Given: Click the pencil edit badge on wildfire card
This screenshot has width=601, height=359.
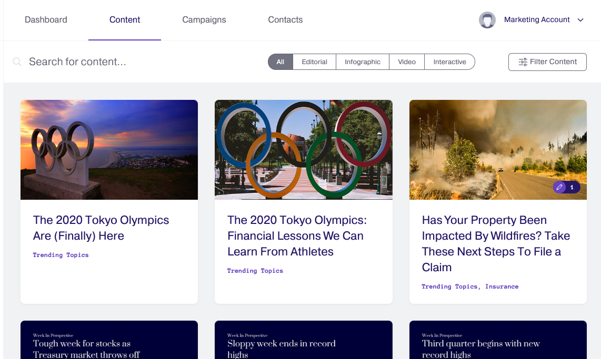Looking at the screenshot, I should (560, 187).
